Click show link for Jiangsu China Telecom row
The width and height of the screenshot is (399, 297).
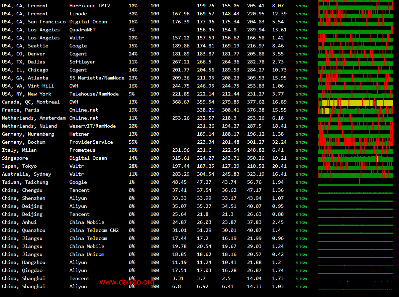[301, 238]
